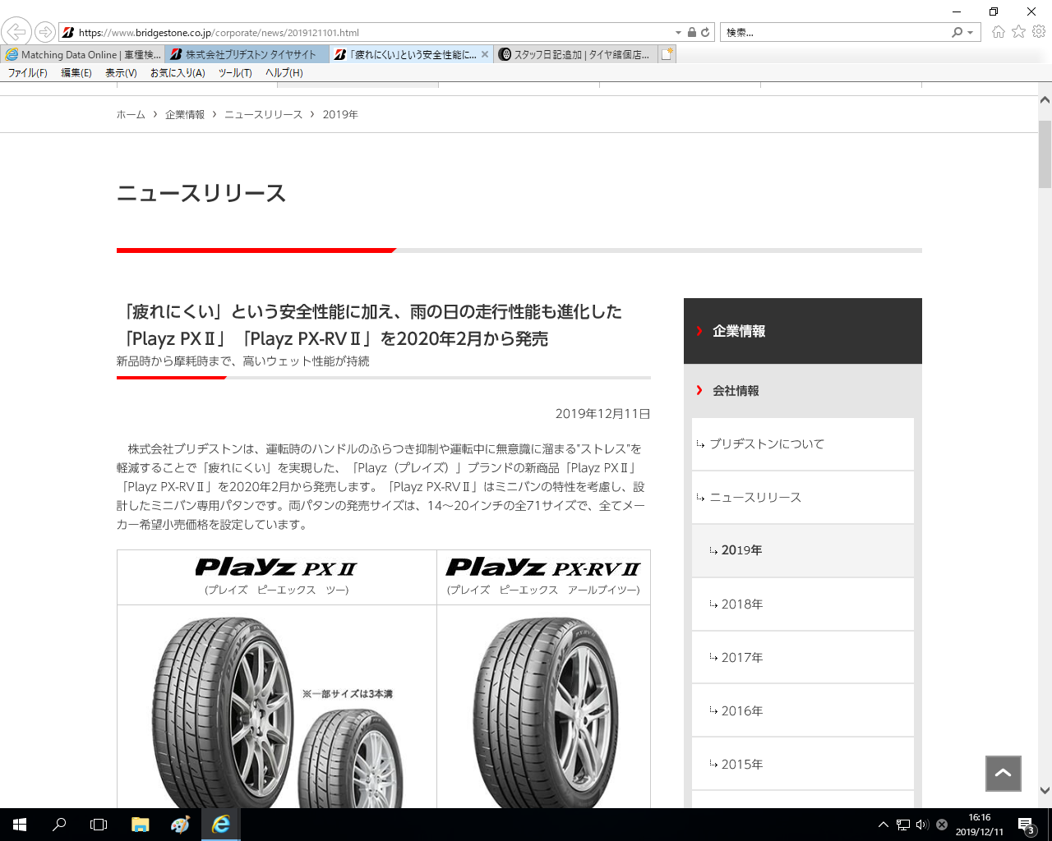The image size is (1052, 841).
Task: Click the URL address bar field
Action: tap(370, 33)
